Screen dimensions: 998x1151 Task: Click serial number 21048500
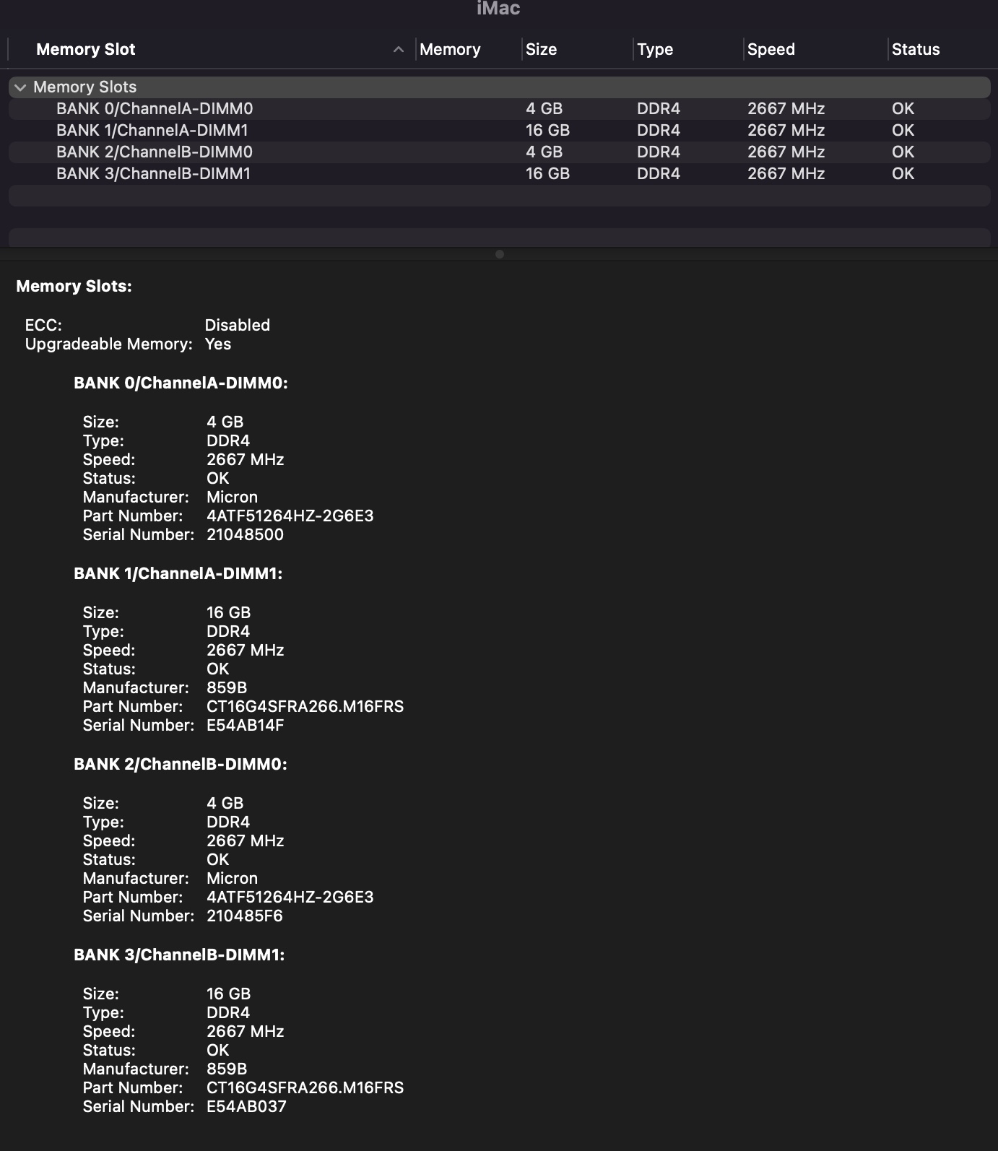pos(245,534)
